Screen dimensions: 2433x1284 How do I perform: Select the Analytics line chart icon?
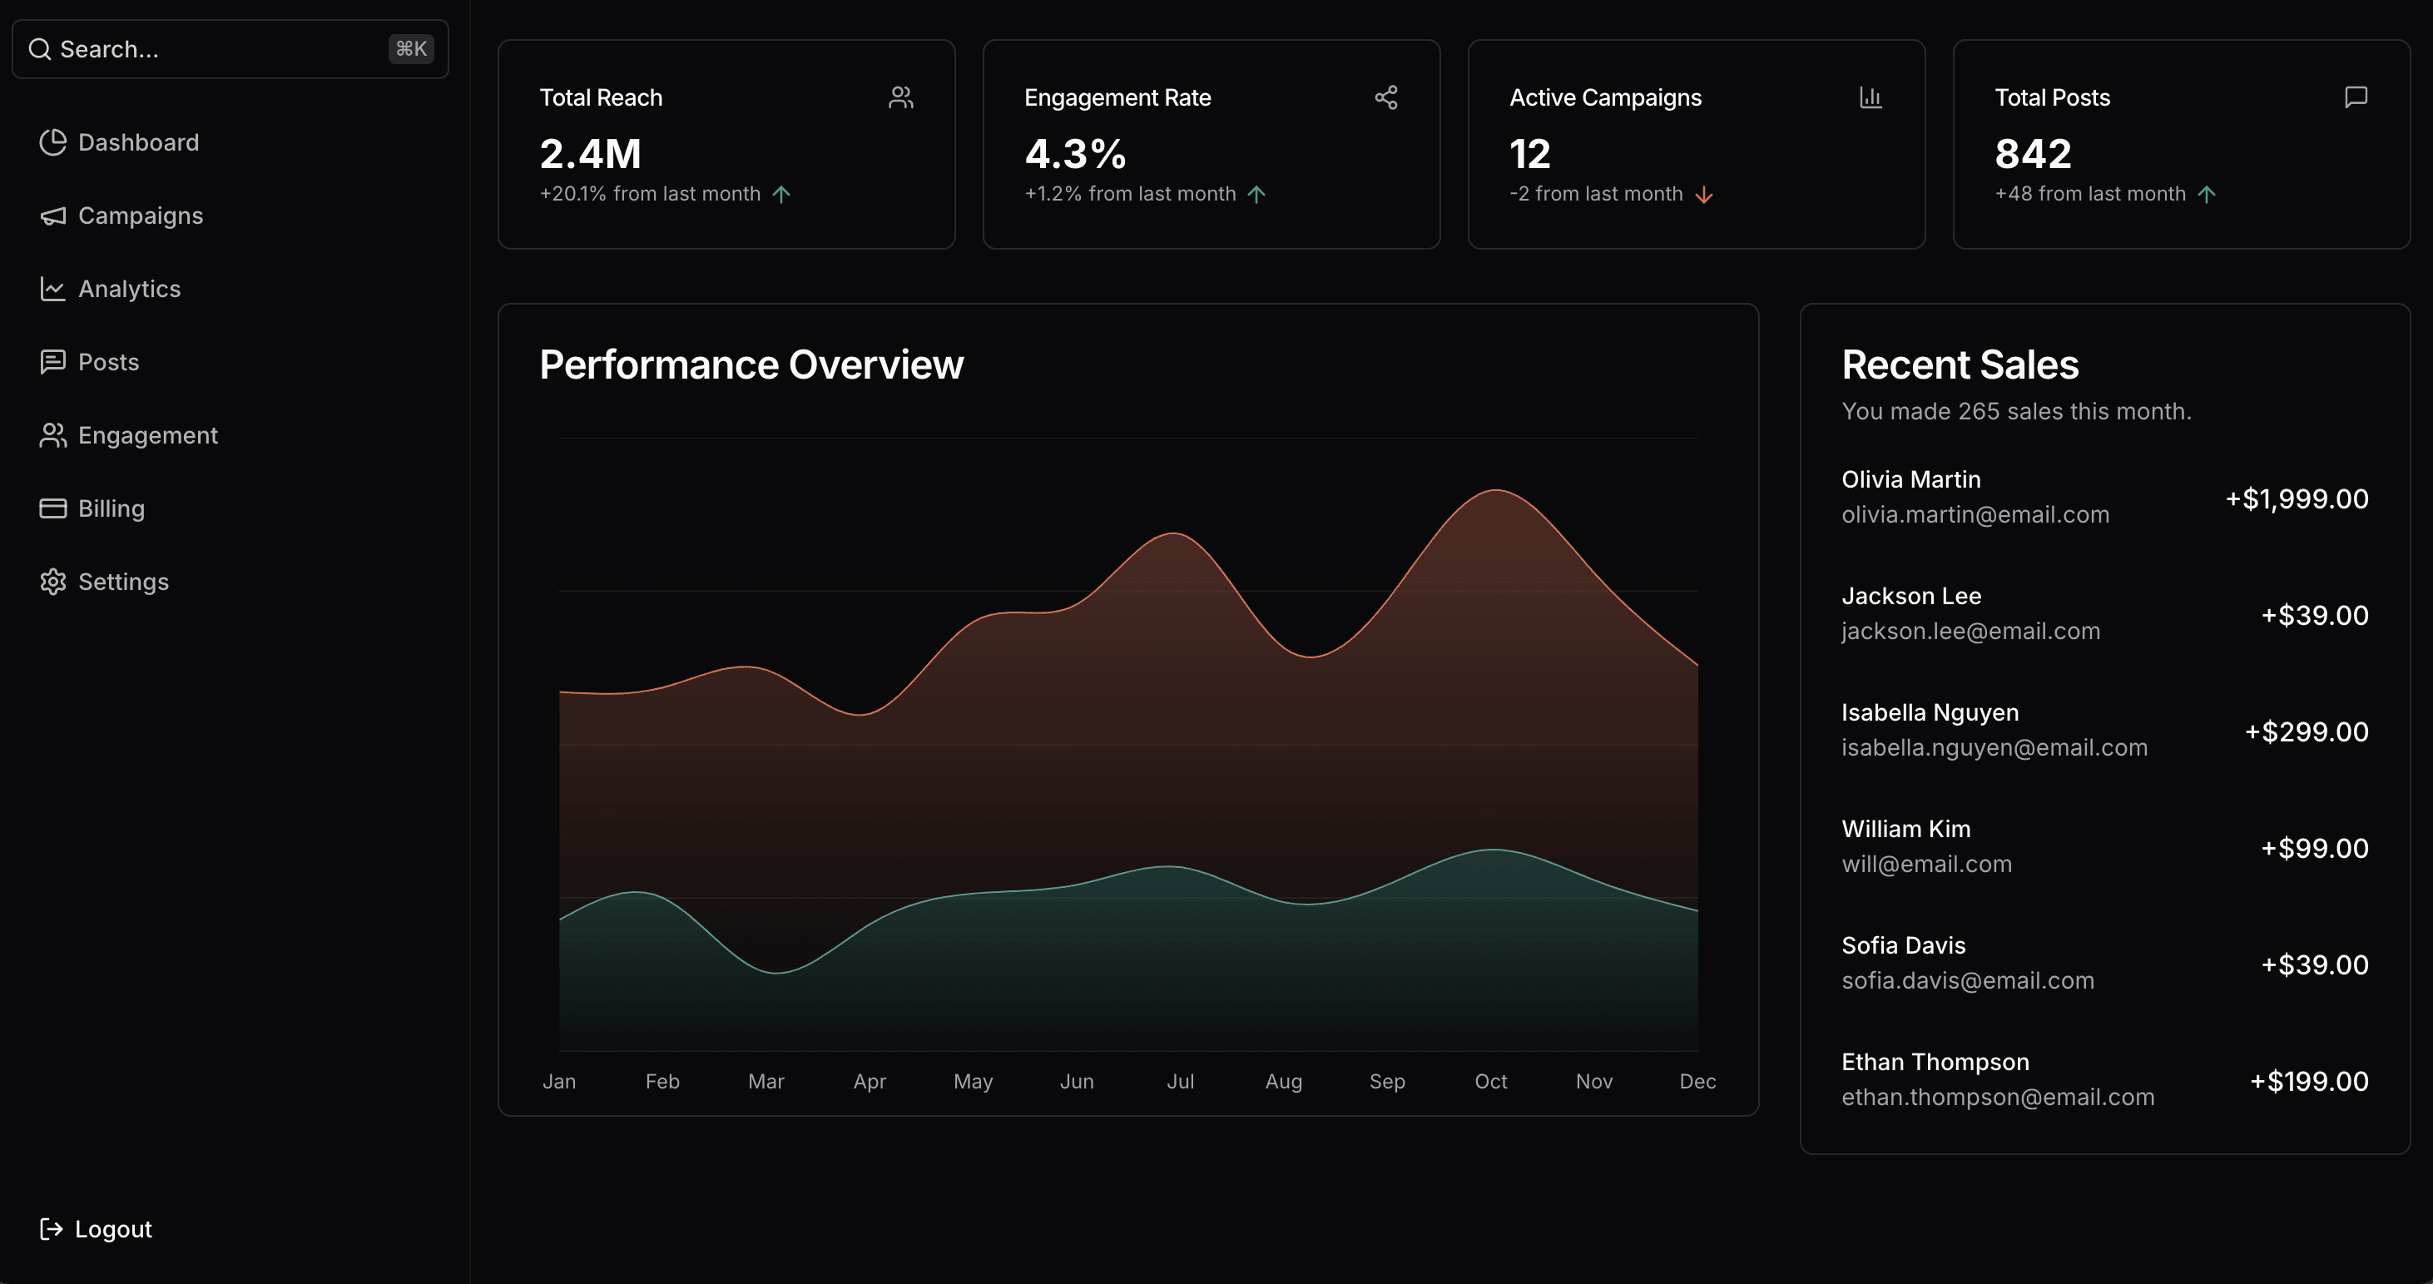(53, 289)
